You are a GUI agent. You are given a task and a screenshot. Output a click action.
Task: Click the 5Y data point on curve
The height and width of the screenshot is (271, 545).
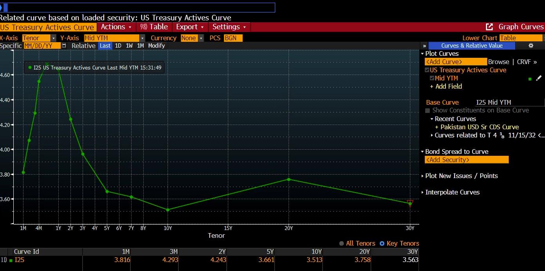pos(107,191)
